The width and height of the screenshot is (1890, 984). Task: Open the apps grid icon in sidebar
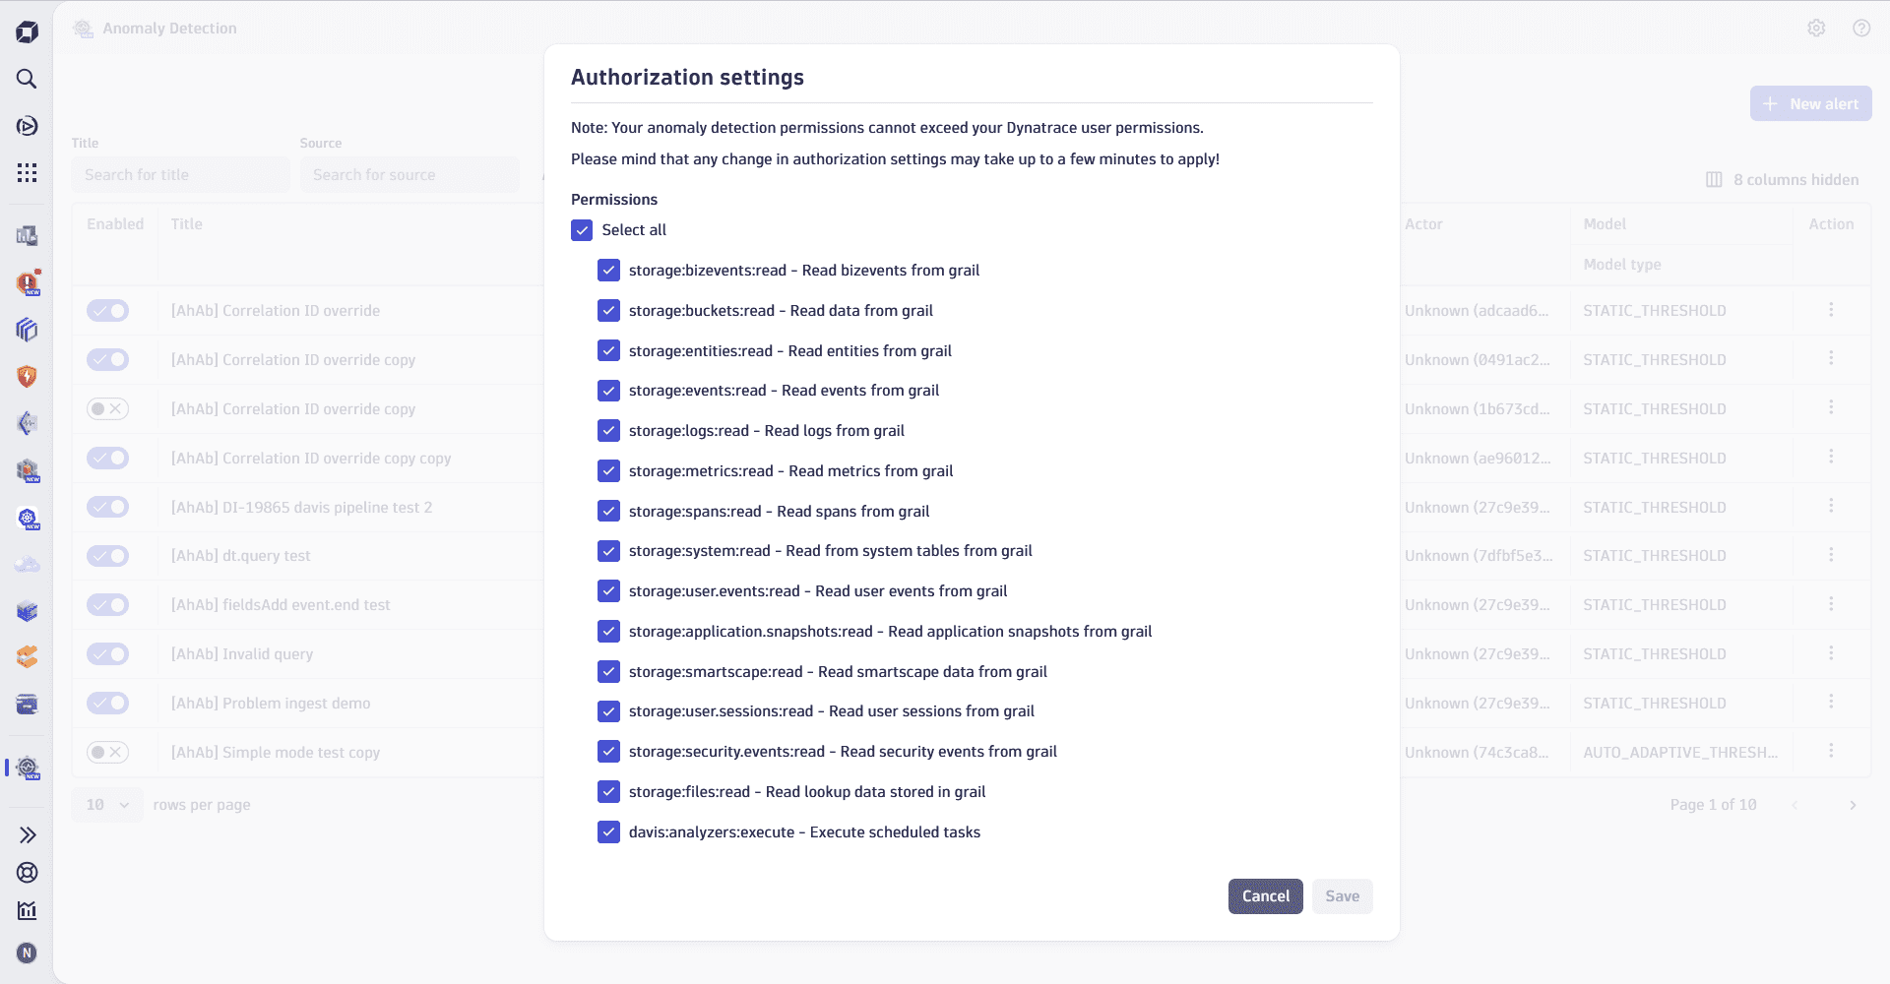[x=27, y=172]
